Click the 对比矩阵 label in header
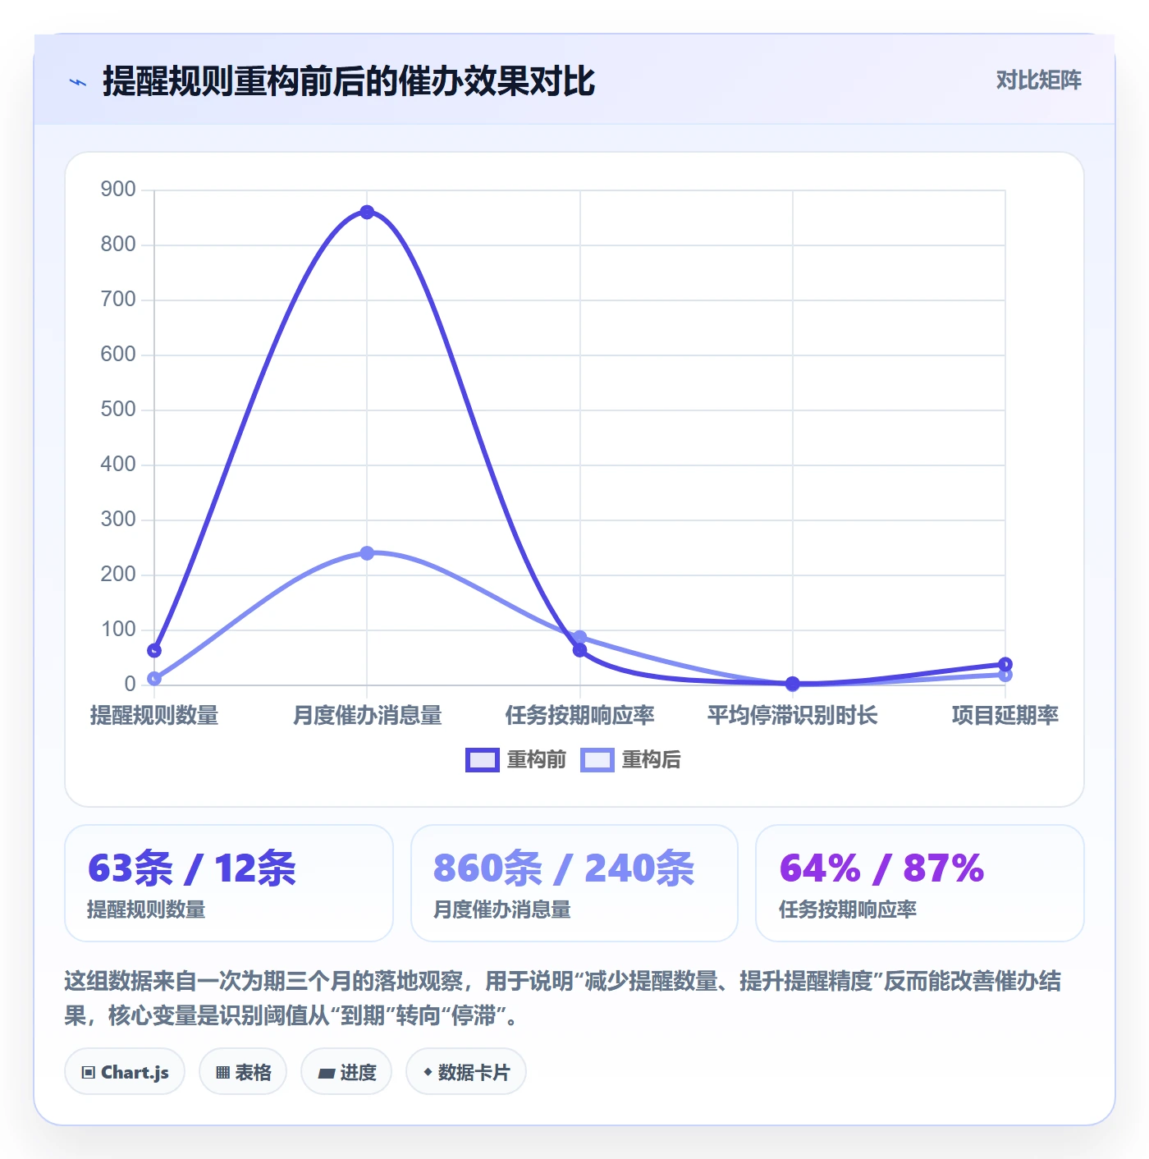 pyautogui.click(x=1038, y=80)
